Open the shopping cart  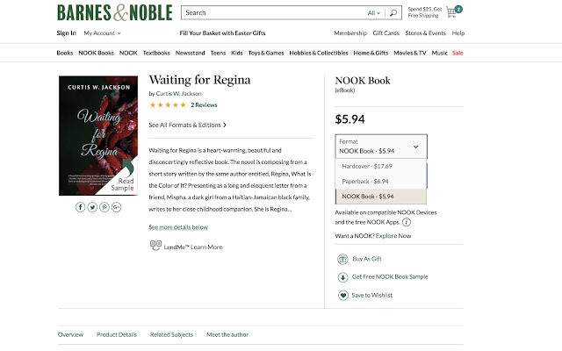pos(452,12)
